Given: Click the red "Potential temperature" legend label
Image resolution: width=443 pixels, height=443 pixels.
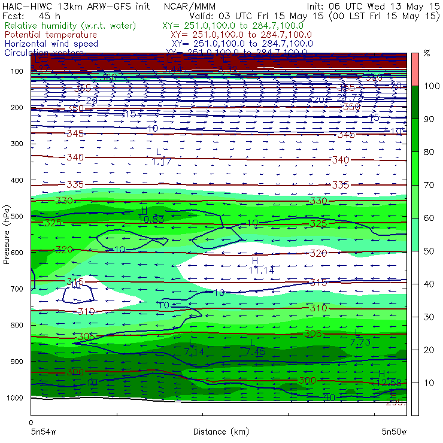Looking at the screenshot, I should coord(51,35).
